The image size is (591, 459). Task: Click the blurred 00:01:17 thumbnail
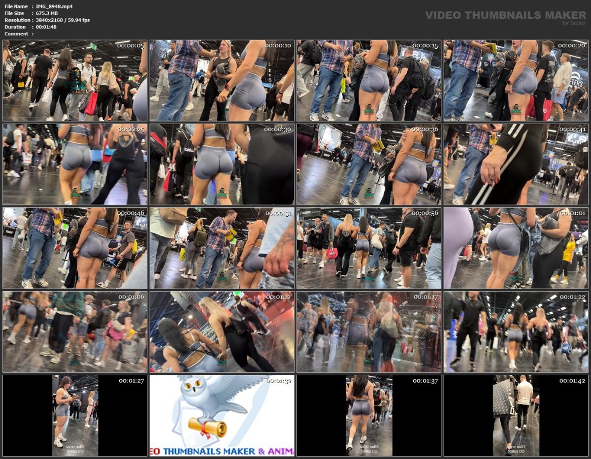369,332
